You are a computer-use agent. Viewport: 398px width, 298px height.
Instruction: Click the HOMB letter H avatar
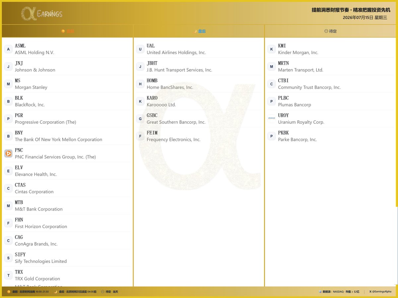(x=140, y=84)
